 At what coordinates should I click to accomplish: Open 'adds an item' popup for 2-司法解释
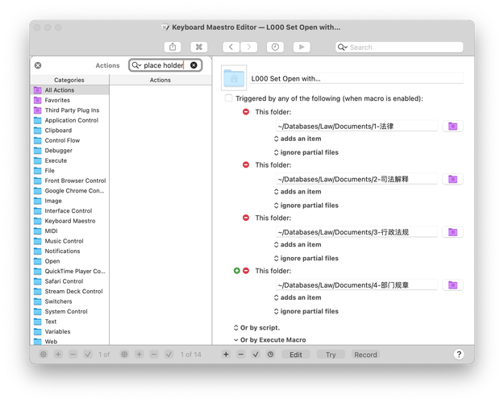[x=298, y=192]
